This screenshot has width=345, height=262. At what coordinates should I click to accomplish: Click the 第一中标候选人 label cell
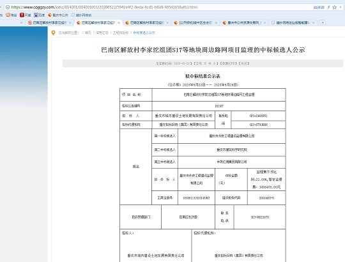pos(165,136)
